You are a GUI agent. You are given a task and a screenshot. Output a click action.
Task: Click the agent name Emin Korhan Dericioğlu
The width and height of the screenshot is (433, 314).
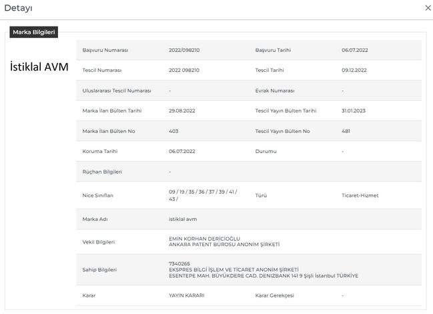[204, 238]
